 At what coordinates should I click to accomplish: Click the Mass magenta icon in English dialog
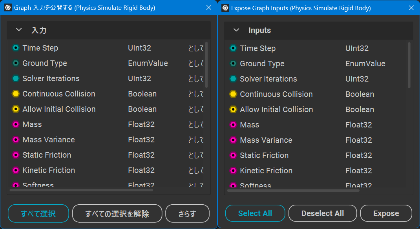tap(233, 125)
